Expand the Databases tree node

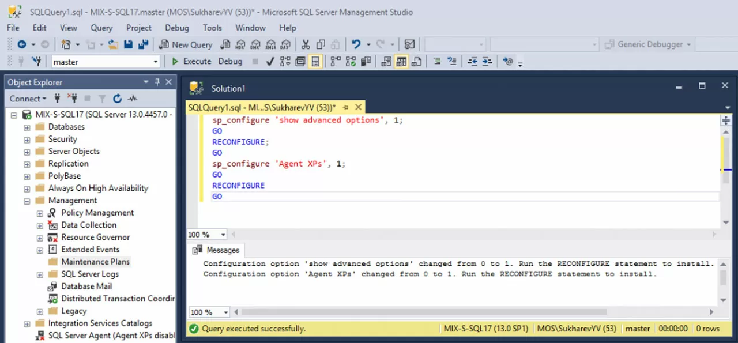(x=27, y=127)
